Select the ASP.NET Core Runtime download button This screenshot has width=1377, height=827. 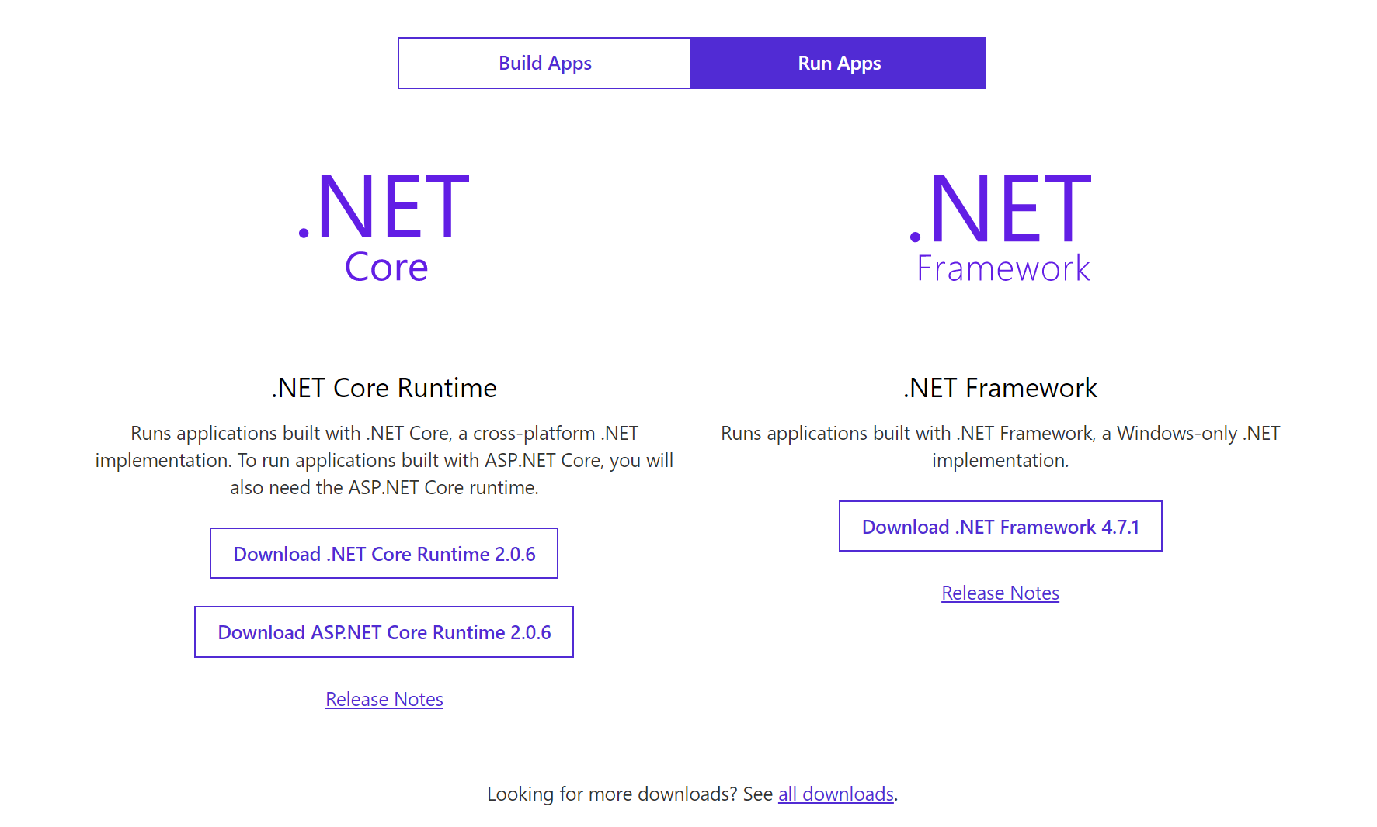coord(384,631)
